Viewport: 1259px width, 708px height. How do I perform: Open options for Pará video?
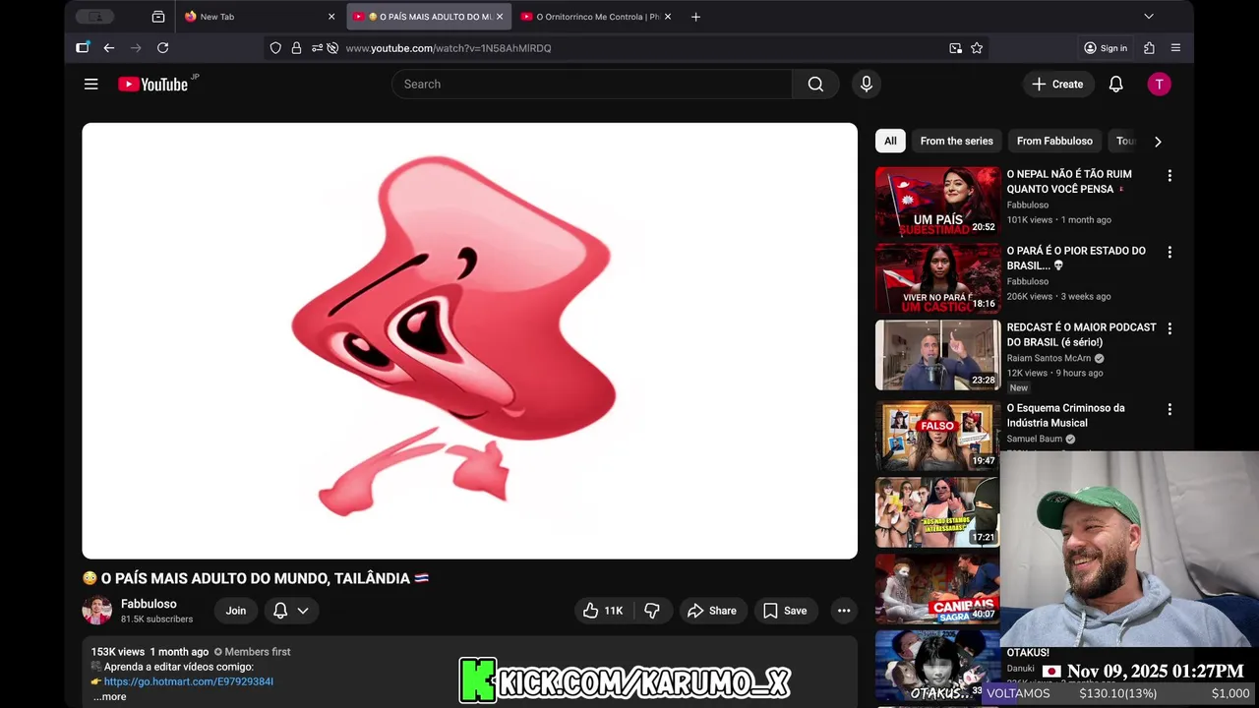[1169, 253]
